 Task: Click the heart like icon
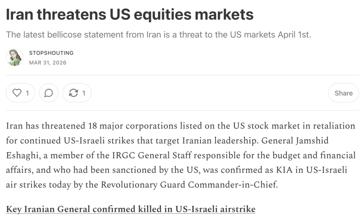click(x=17, y=93)
